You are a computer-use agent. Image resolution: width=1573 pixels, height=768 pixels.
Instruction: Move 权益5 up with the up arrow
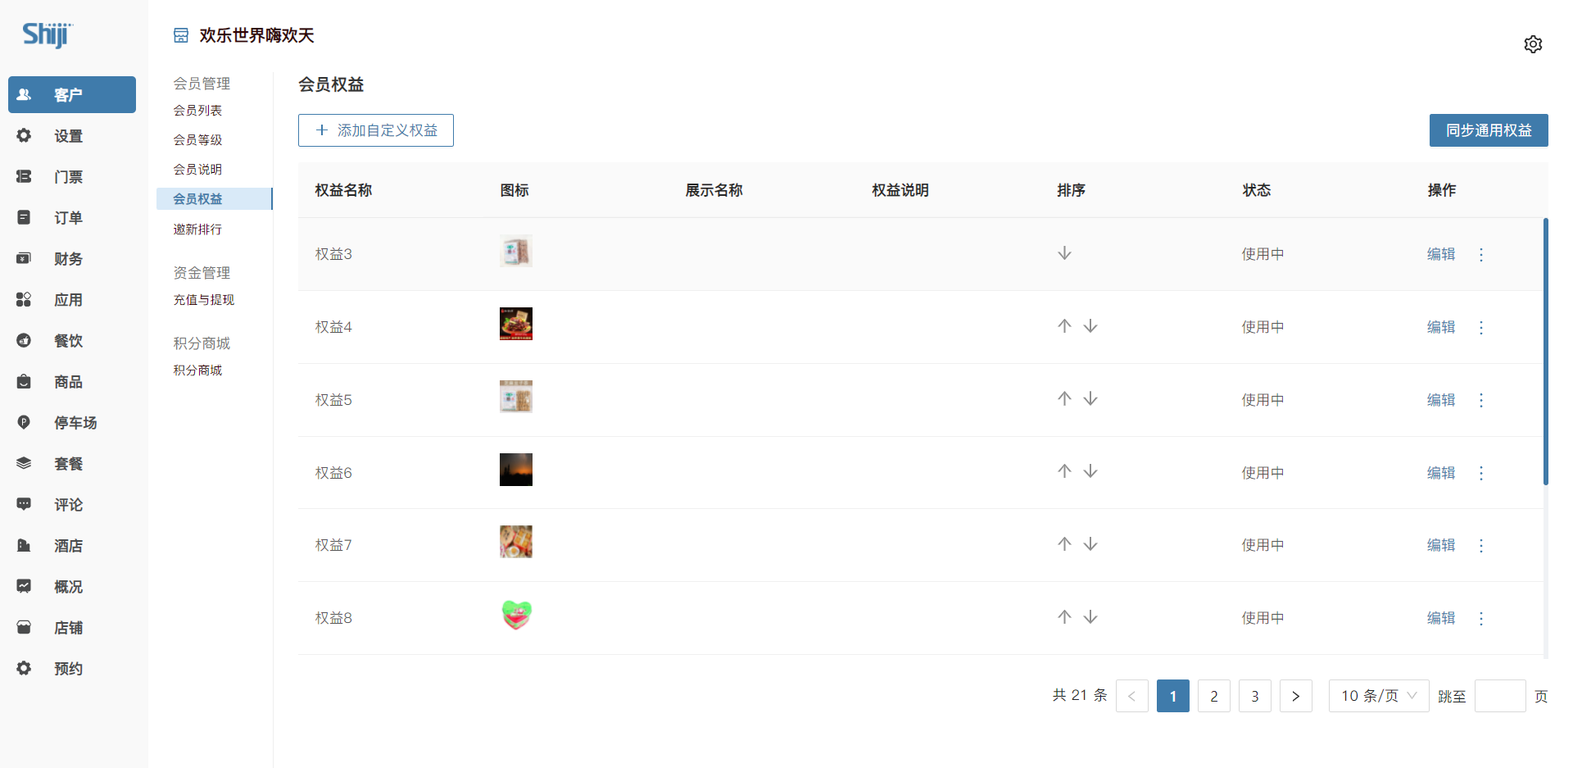point(1064,399)
